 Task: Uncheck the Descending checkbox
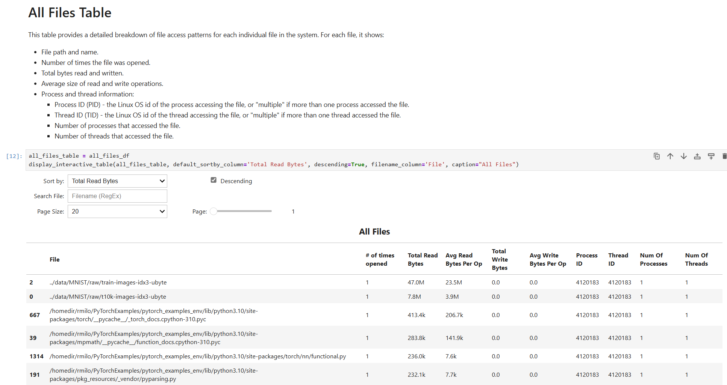click(x=214, y=180)
